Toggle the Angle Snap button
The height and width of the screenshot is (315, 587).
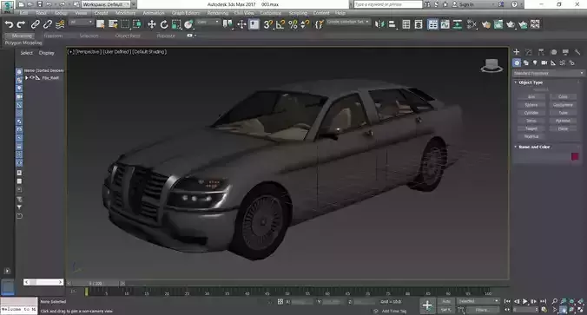point(280,24)
